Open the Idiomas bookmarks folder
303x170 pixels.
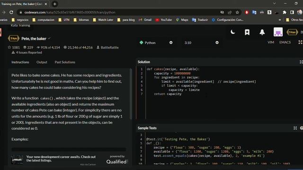(x=81, y=20)
